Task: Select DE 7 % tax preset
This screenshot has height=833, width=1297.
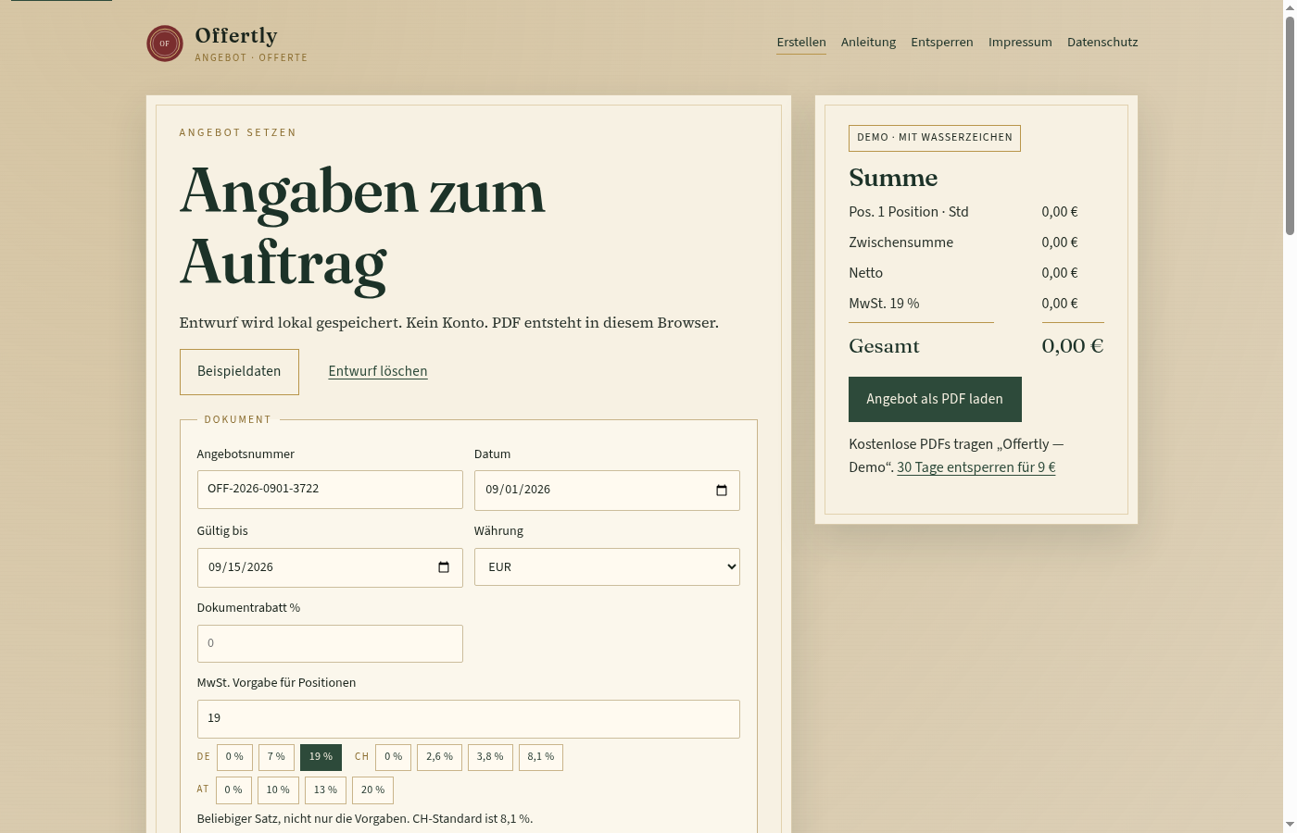Action: 276,757
